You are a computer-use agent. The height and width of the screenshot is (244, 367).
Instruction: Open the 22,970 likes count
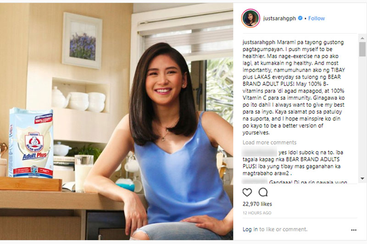257,204
